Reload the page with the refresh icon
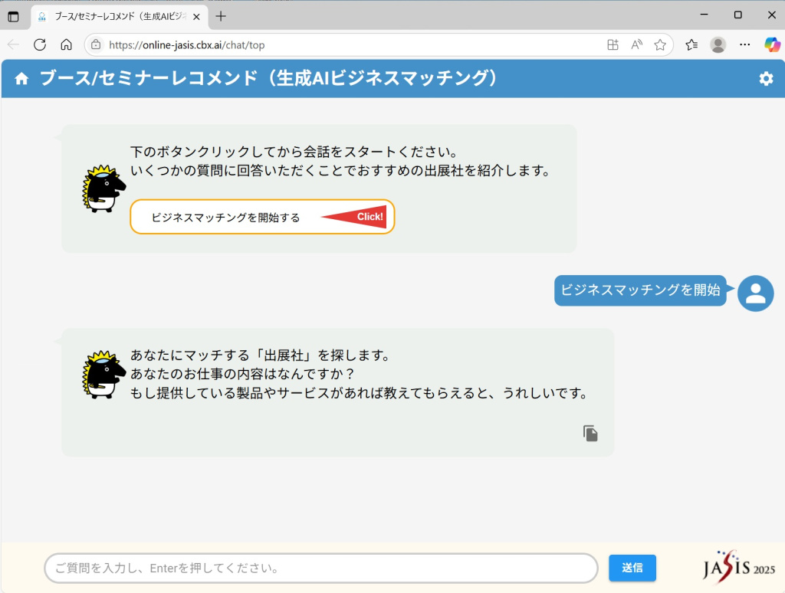The image size is (785, 593). pos(38,44)
